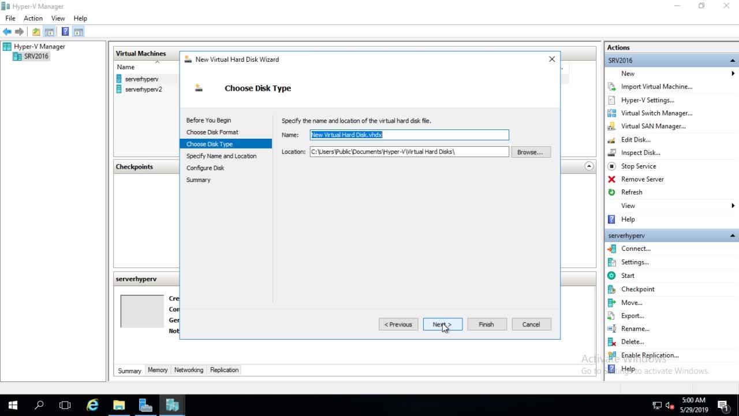Image resolution: width=739 pixels, height=416 pixels.
Task: Click the Virtual SAN Manager icon
Action: click(611, 126)
